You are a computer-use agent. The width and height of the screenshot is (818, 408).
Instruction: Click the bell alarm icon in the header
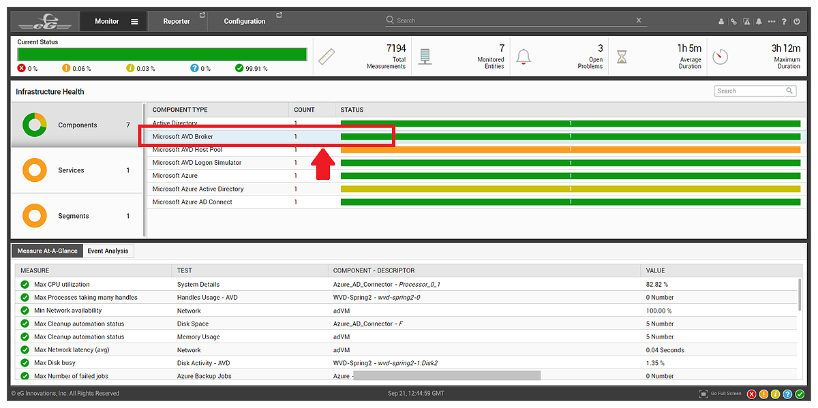coord(759,21)
